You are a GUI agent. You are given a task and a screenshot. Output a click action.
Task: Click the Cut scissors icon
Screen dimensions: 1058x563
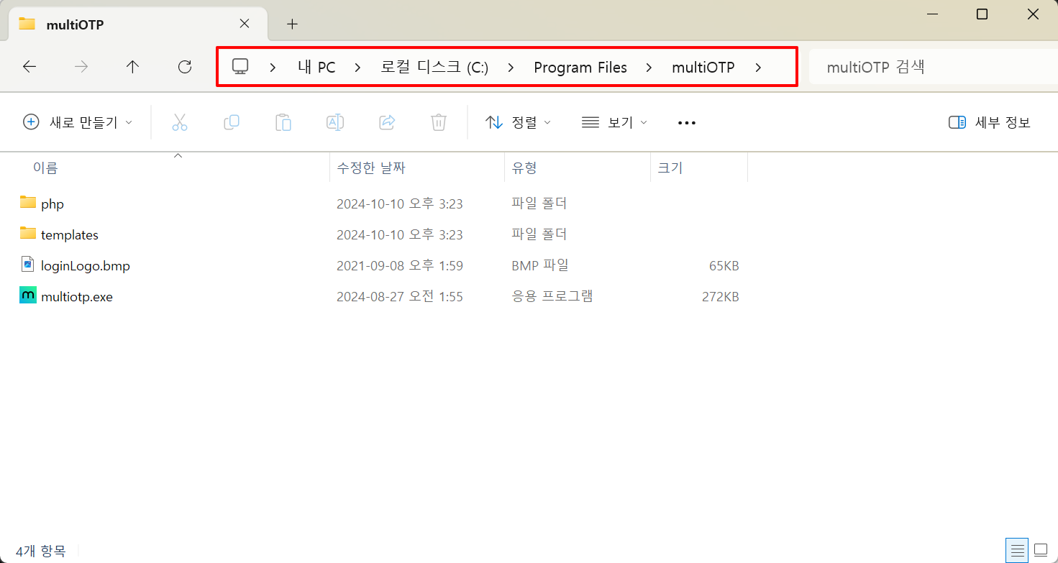tap(180, 122)
